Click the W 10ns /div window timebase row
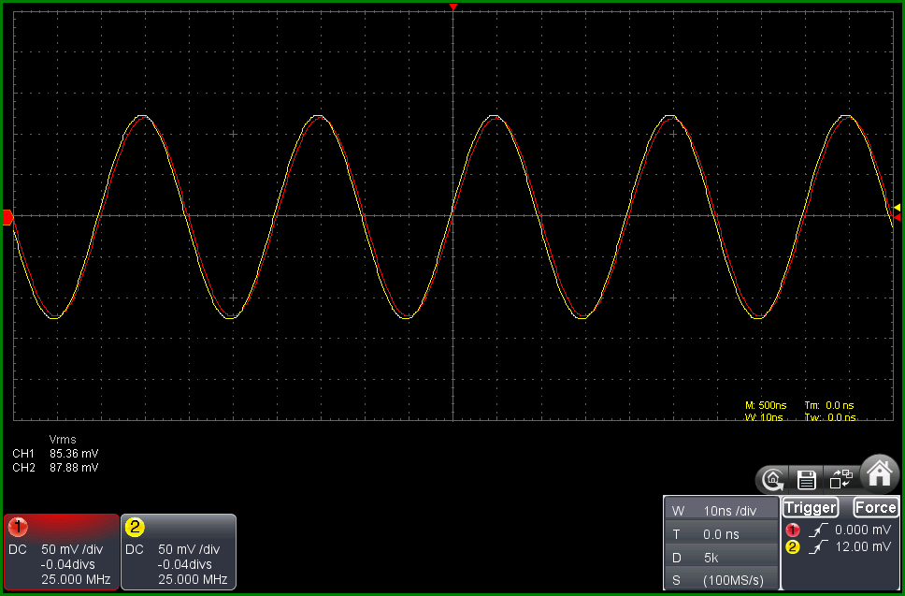 pos(721,511)
